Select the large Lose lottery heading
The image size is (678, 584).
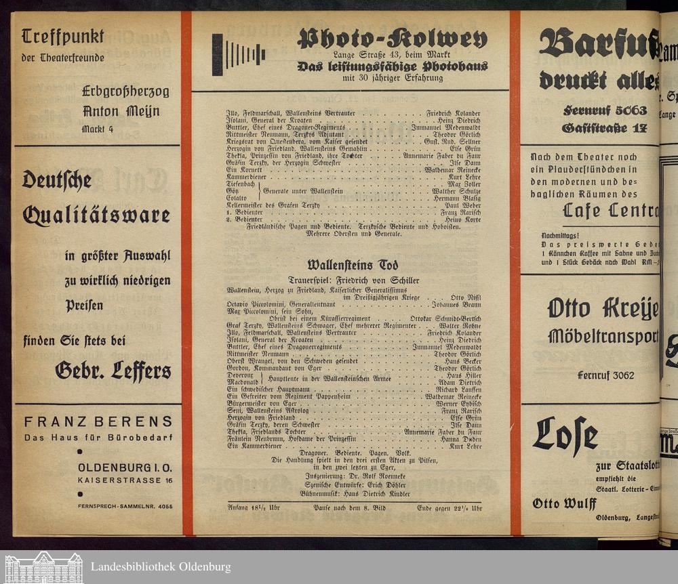pyautogui.click(x=565, y=436)
